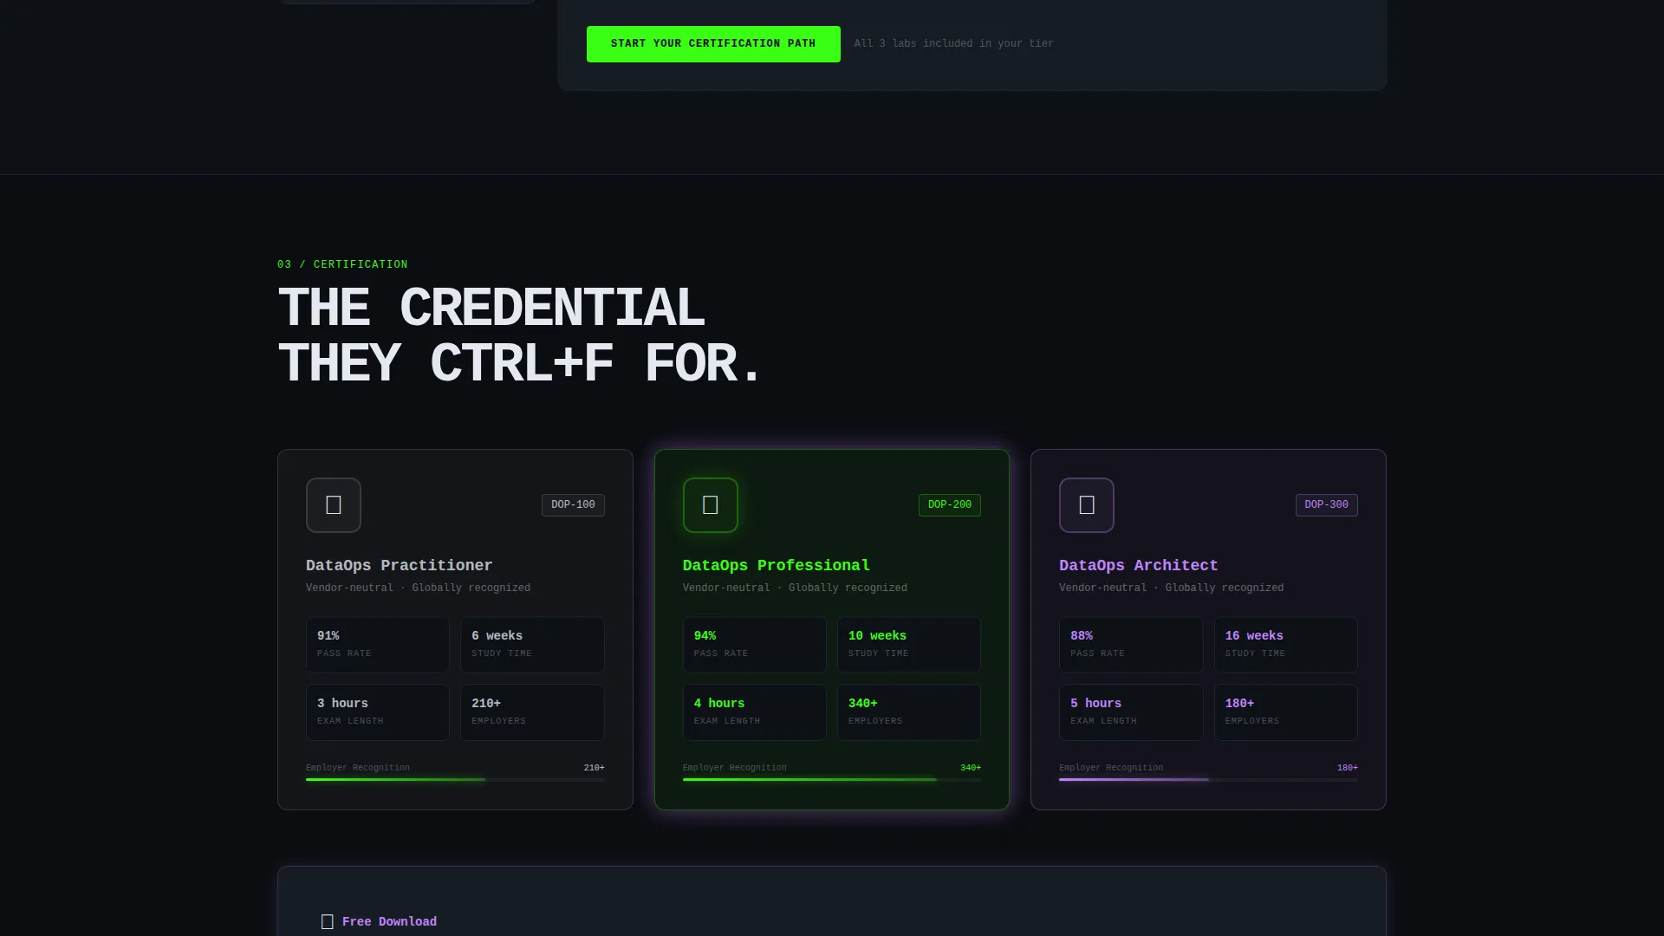Click 'Employer Recognition' label on Professional card
The width and height of the screenshot is (1664, 936).
735,768
